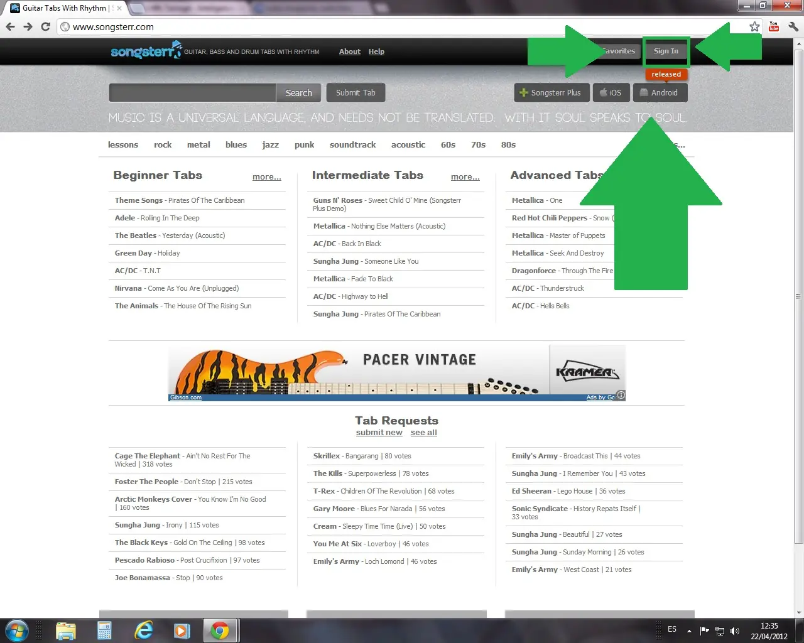Select the lessons category

coord(123,144)
